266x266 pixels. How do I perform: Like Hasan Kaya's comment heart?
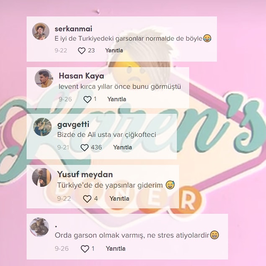pos(88,99)
